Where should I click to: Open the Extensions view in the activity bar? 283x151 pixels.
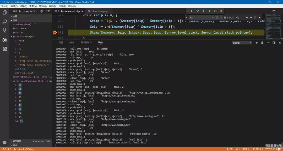click(5, 49)
